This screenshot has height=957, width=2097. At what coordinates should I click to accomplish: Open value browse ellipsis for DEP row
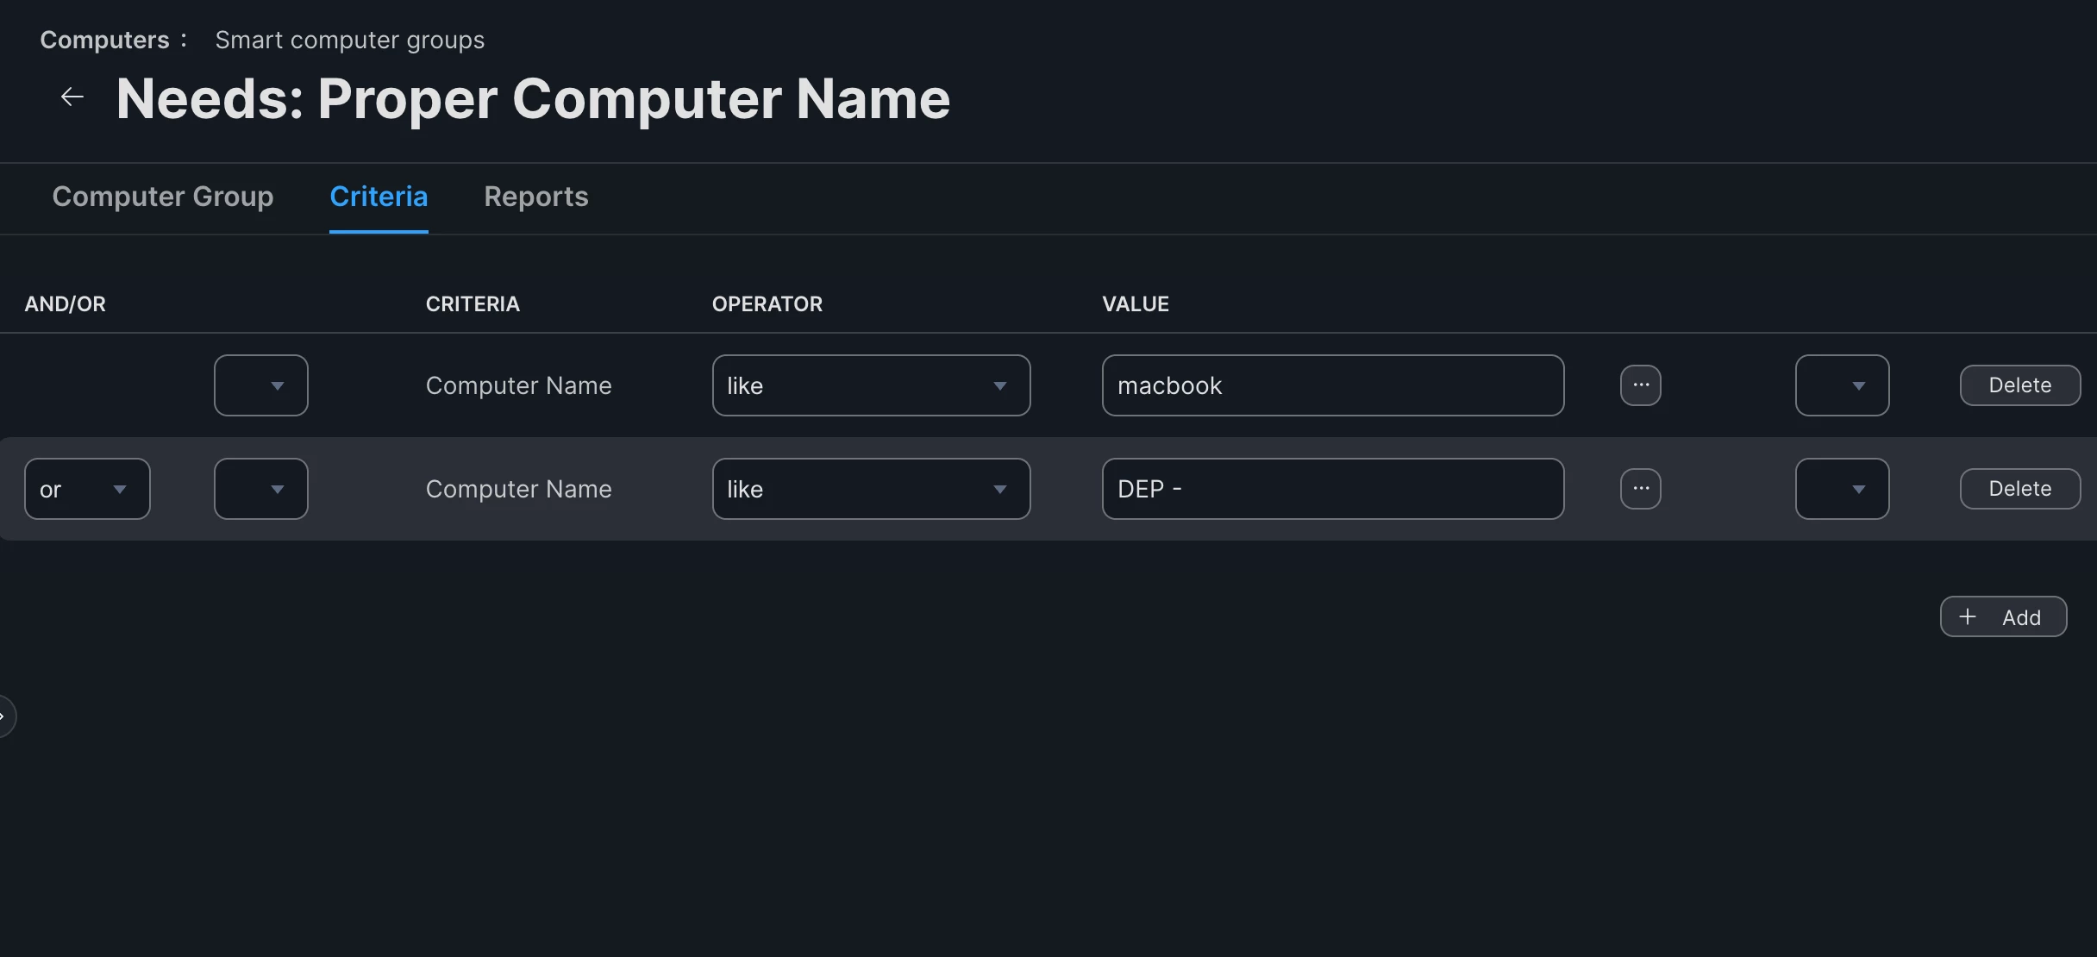point(1640,489)
